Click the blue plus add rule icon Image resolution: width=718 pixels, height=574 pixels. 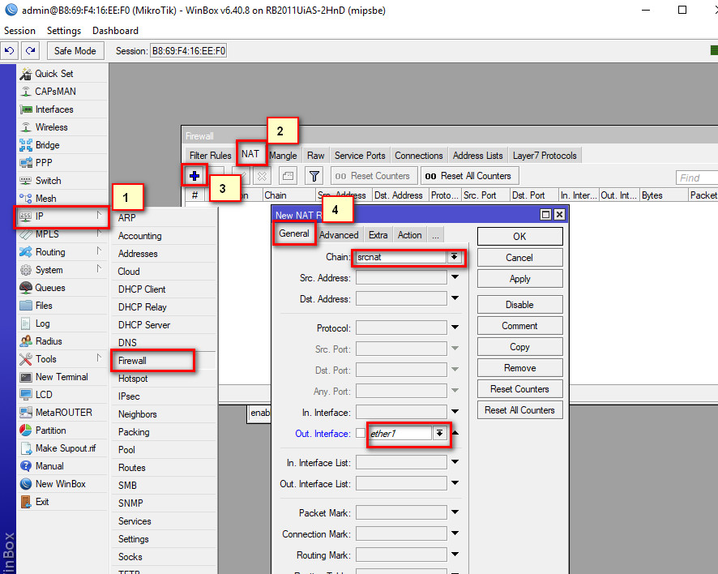coord(194,176)
